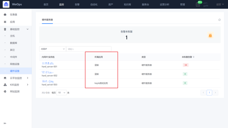The height and width of the screenshot is (128, 228).
Task: Go to next page arrow
Action: 215,93
